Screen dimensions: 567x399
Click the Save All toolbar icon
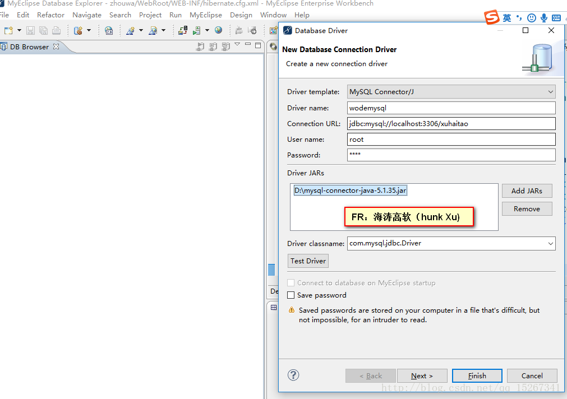click(x=43, y=31)
